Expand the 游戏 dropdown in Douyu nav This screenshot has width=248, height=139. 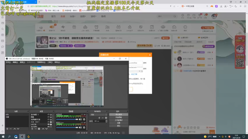[93, 16]
